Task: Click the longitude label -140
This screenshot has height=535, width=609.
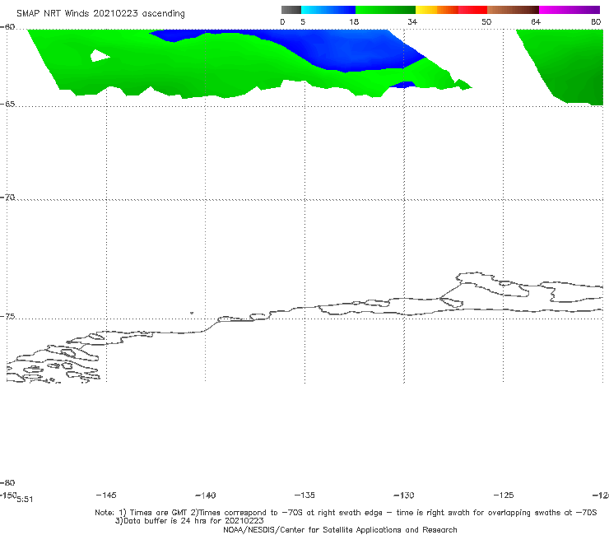Action: pyautogui.click(x=206, y=495)
